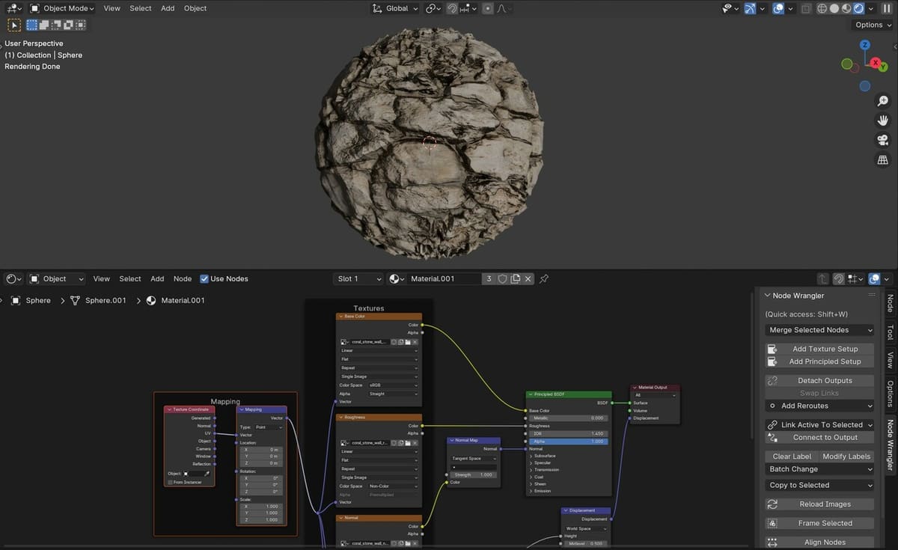
Task: Toggle show overlays button in 3D viewport
Action: (x=778, y=9)
